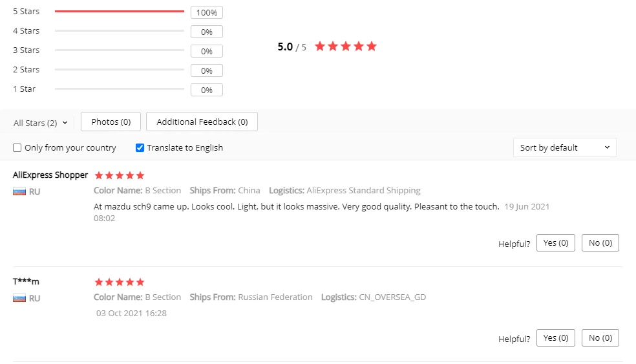This screenshot has width=636, height=364.
Task: Click the Russian flag icon beside AliExpress Shopper
Action: [19, 192]
